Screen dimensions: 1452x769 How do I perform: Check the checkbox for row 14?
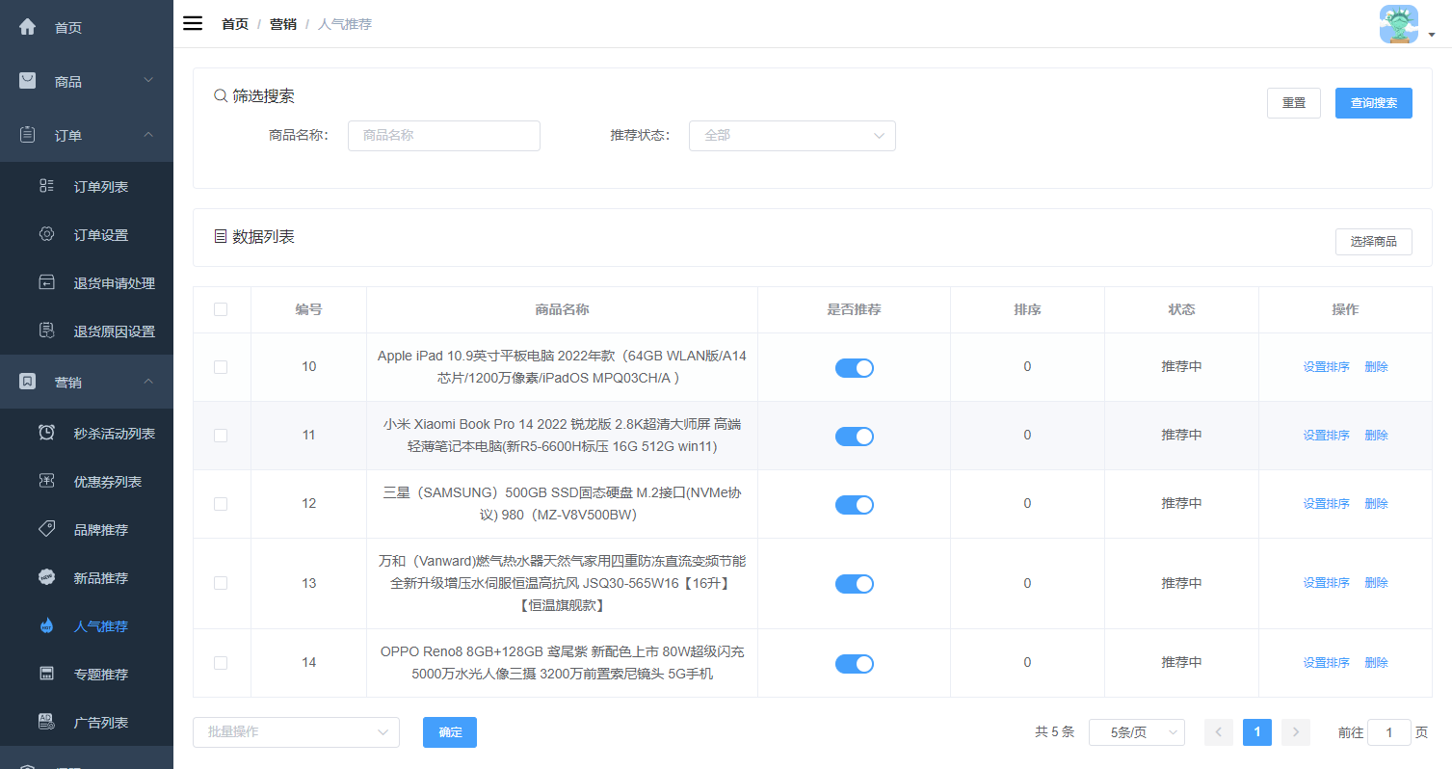click(221, 663)
